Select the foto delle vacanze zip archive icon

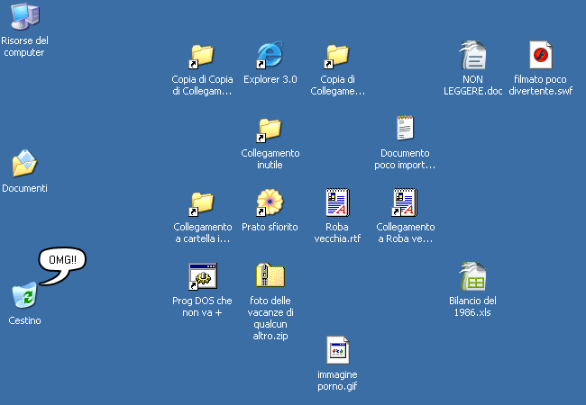pos(270,275)
